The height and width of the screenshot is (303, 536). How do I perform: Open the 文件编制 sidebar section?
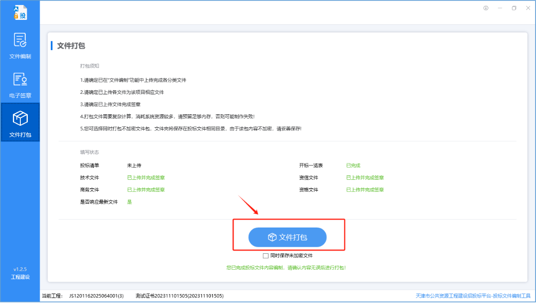coord(20,46)
